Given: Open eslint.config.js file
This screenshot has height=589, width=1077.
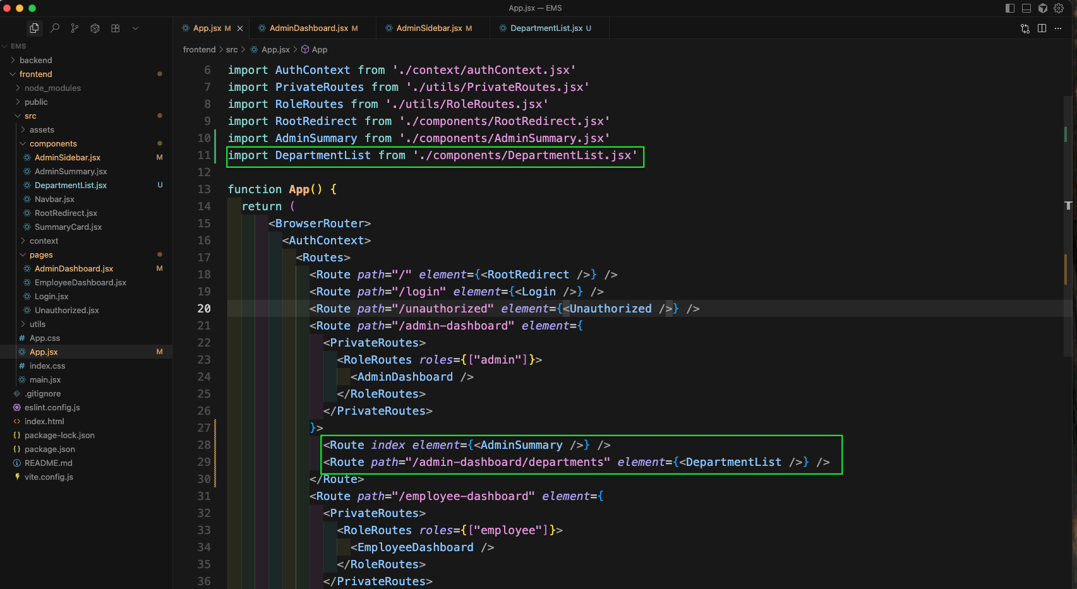Looking at the screenshot, I should (86, 407).
